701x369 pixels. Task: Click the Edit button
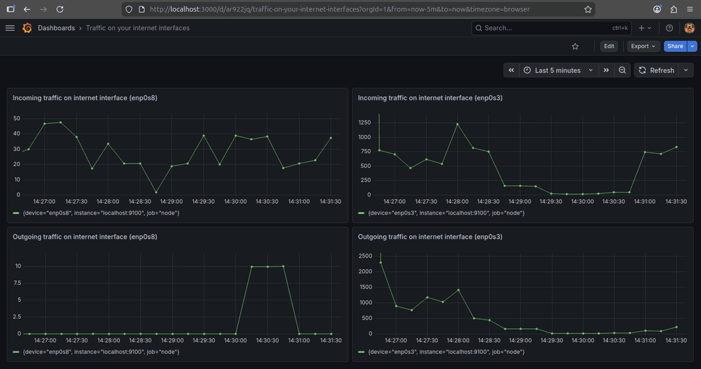[609, 47]
